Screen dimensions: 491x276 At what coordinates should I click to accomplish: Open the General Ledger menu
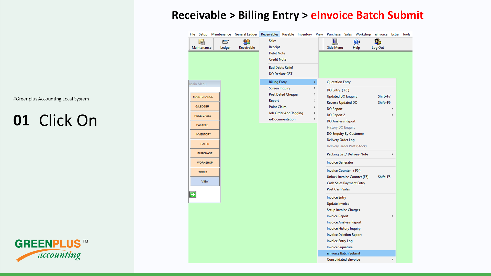click(246, 34)
